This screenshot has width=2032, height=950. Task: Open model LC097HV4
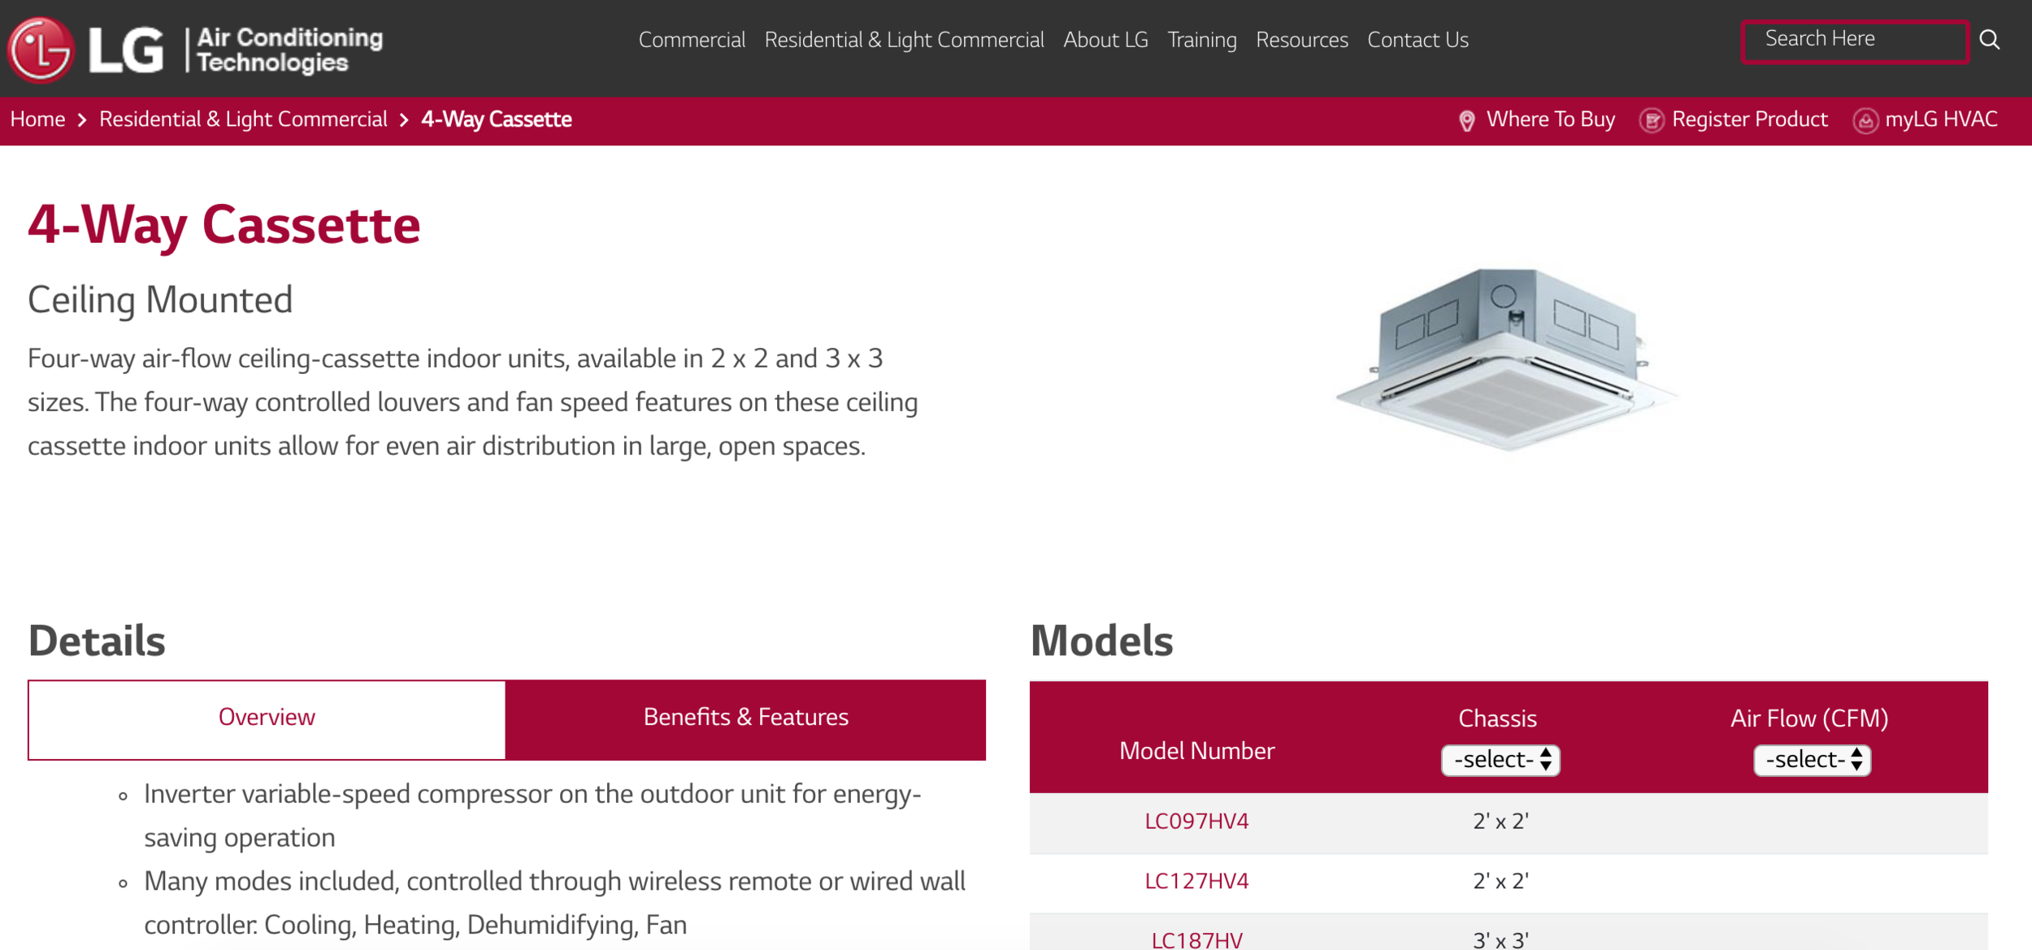pyautogui.click(x=1196, y=821)
